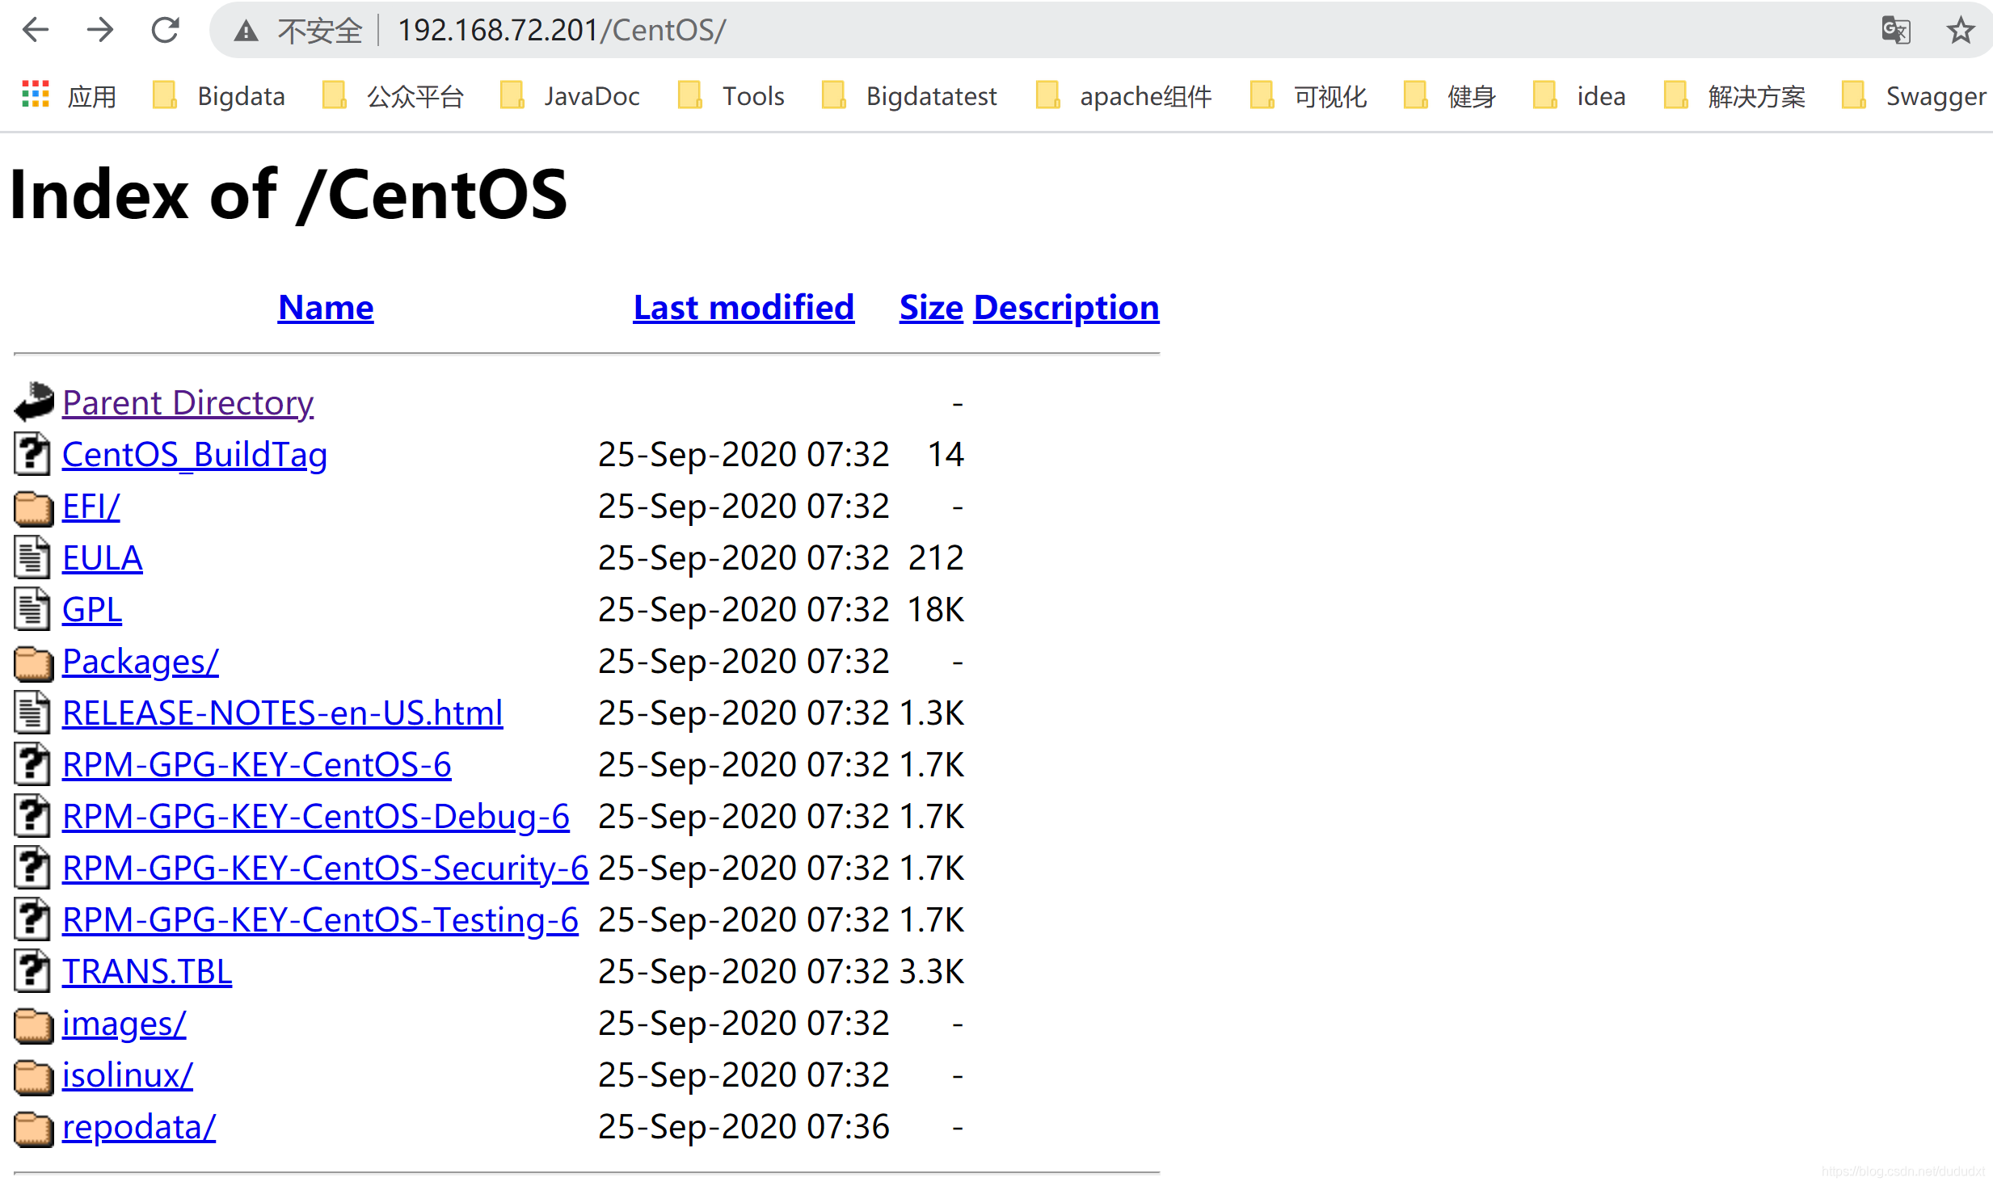Click the browser back arrow

pyautogui.click(x=36, y=30)
